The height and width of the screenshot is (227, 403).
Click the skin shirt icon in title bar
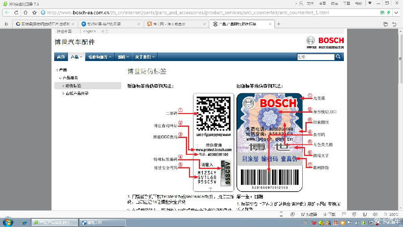(x=370, y=3)
